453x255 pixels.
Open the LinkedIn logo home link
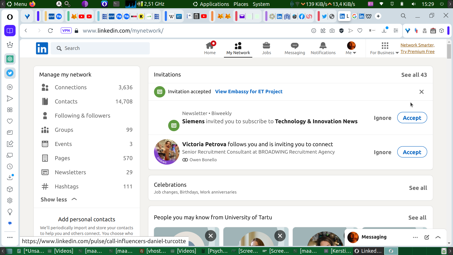42,48
